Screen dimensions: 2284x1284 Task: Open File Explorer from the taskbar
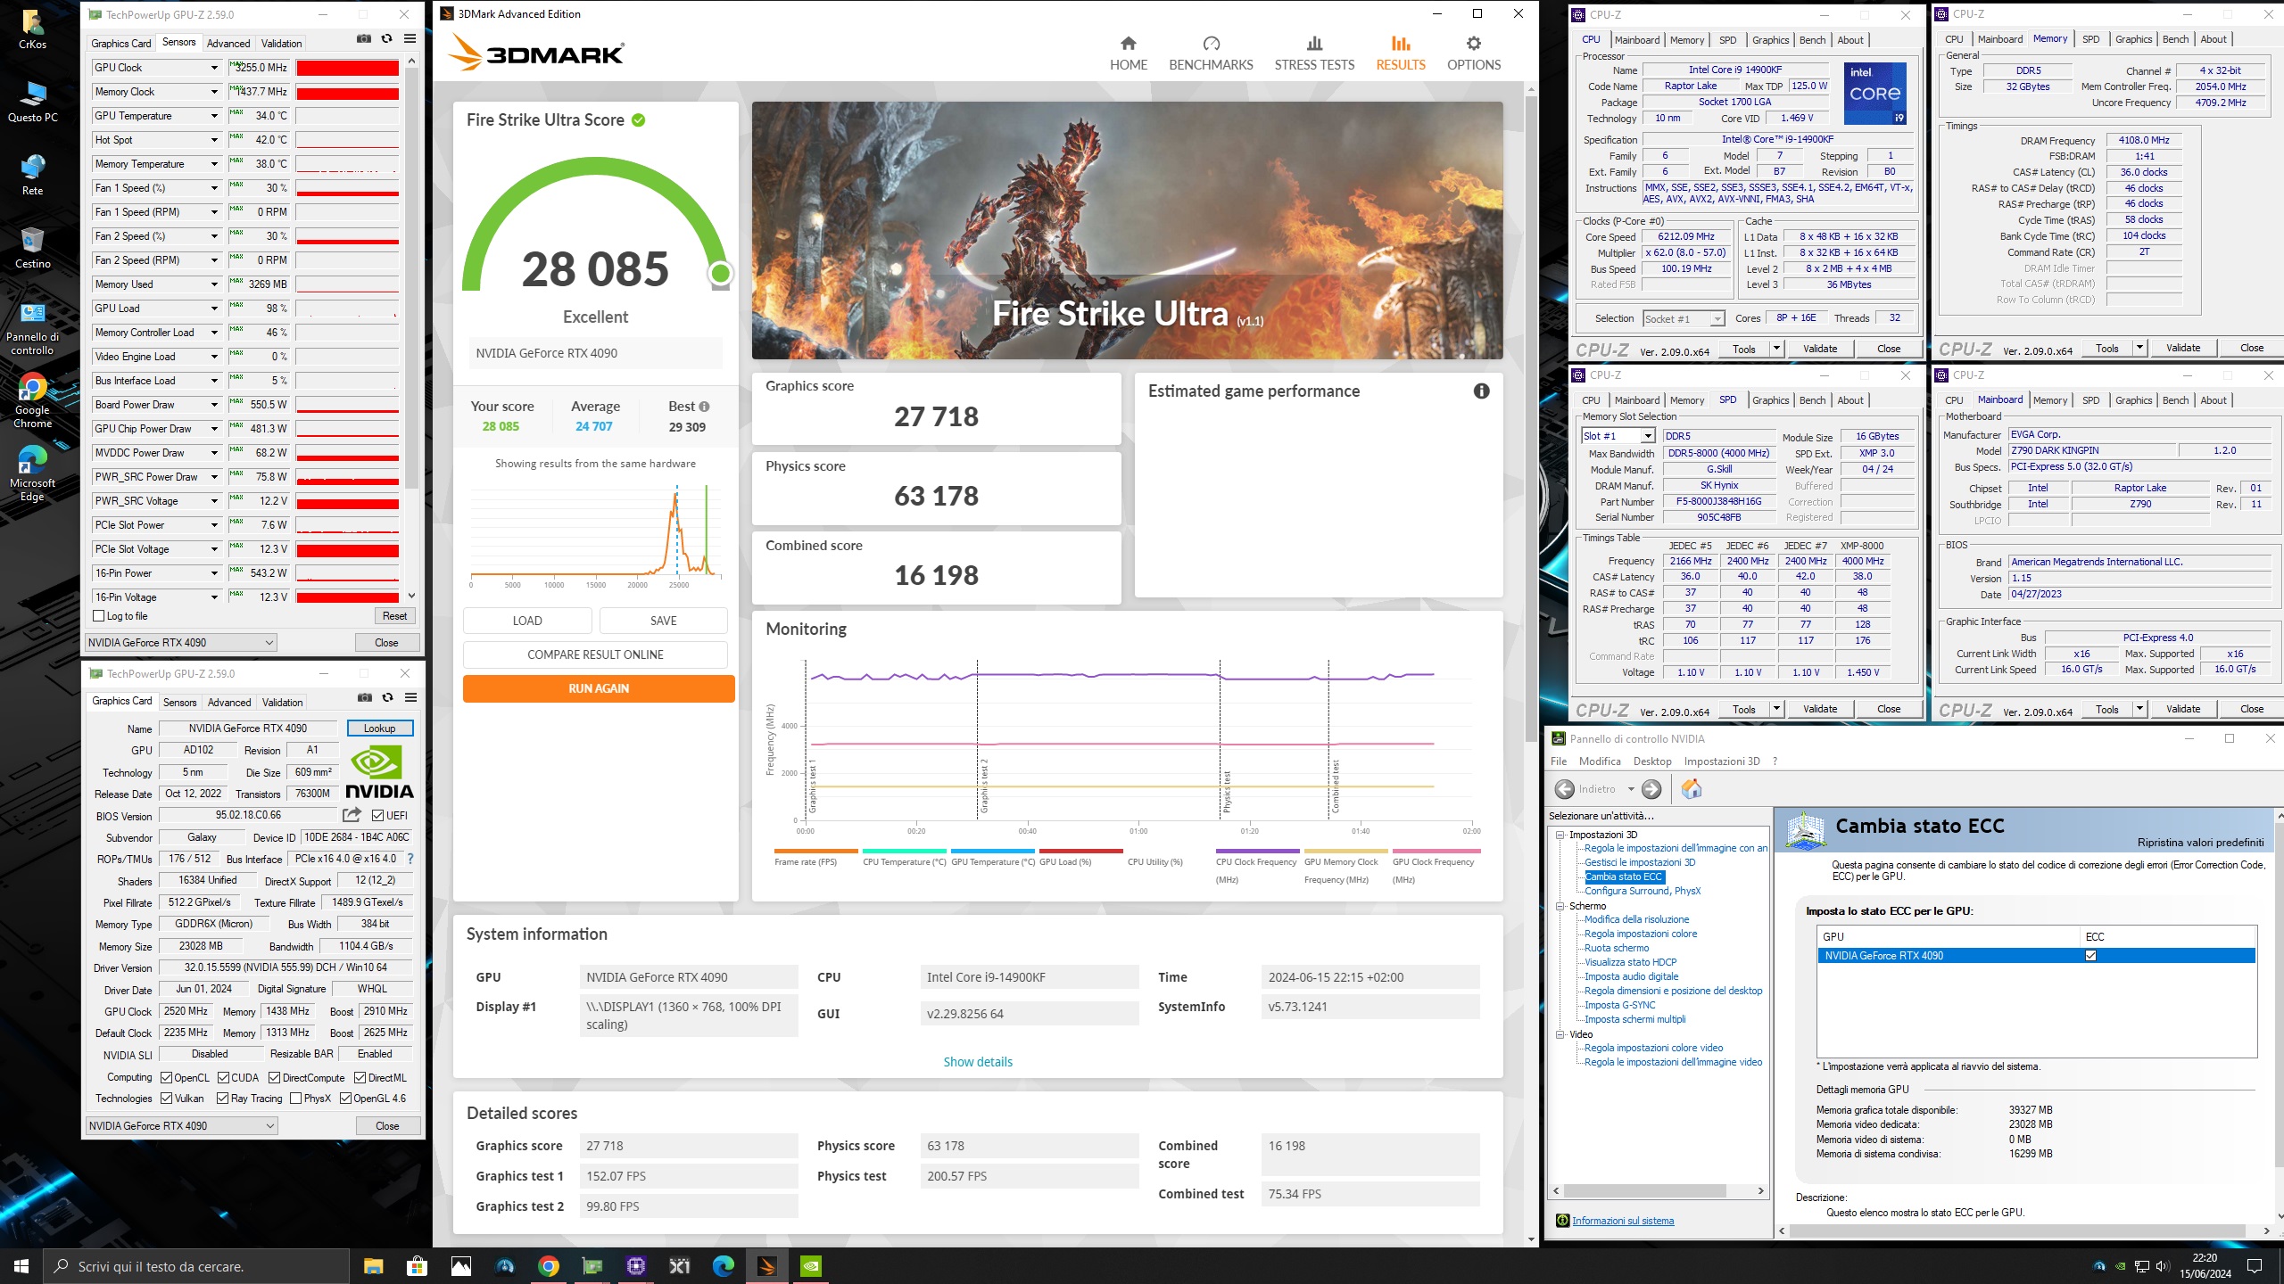373,1266
